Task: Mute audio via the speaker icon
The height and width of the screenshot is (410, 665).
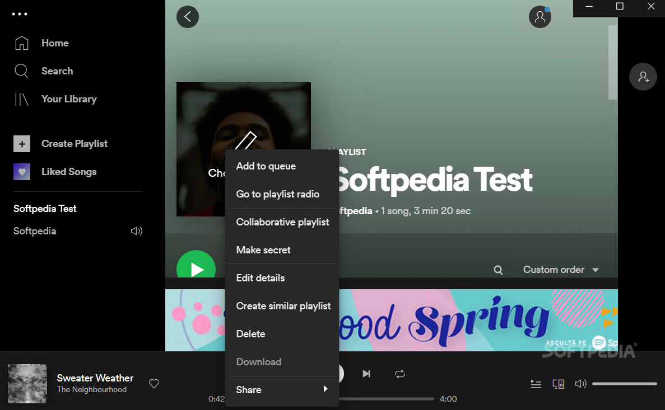Action: point(580,384)
